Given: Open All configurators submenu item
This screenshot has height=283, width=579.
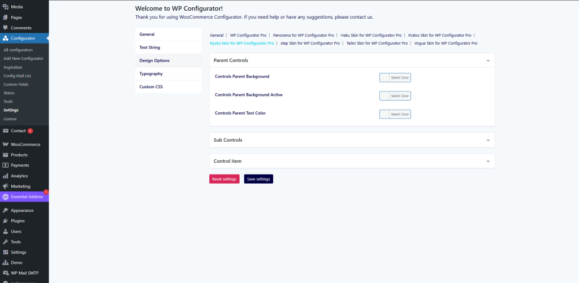Looking at the screenshot, I should (x=18, y=50).
